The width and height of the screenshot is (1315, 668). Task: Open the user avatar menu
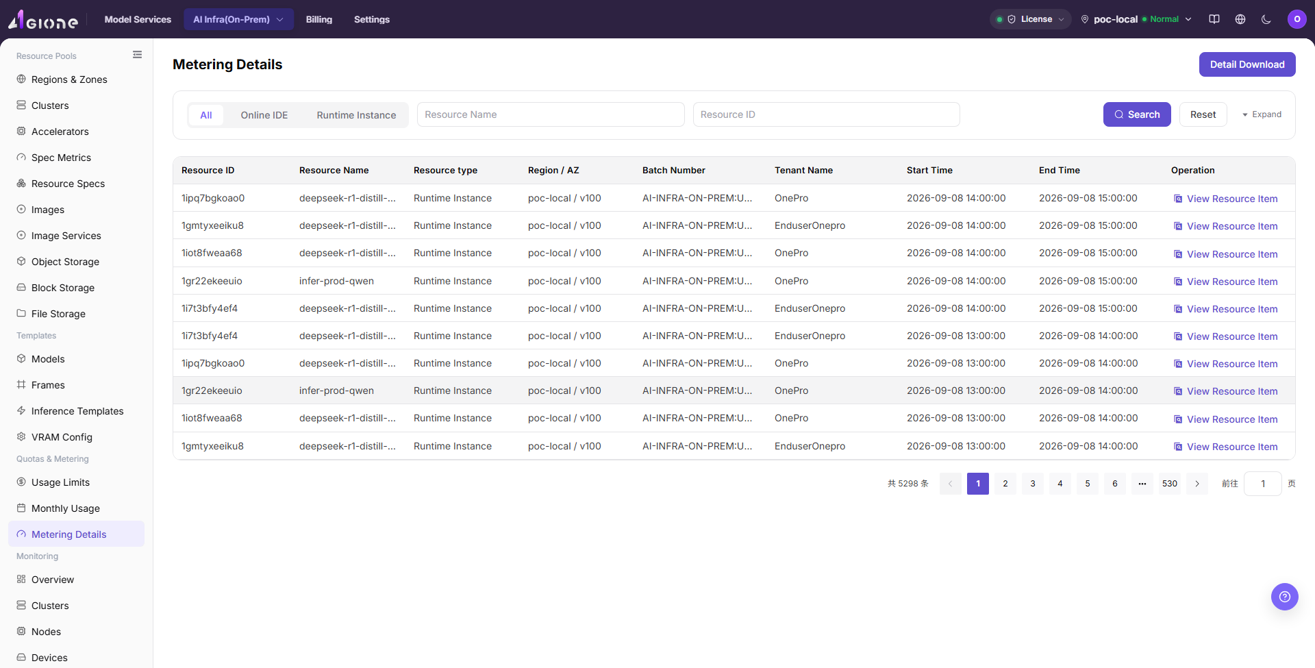click(1297, 19)
